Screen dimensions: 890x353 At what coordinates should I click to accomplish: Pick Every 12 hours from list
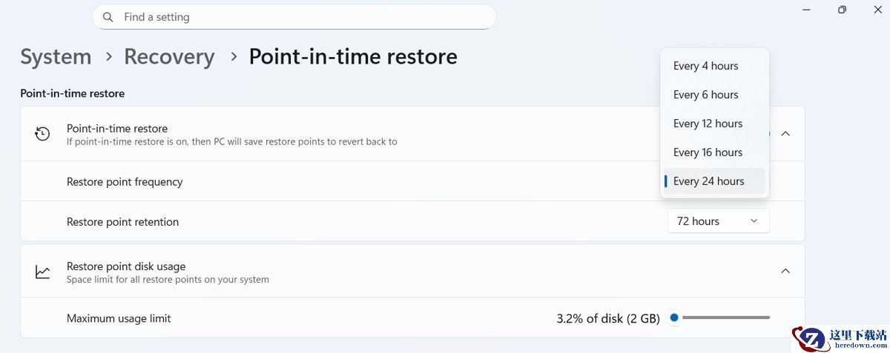pyautogui.click(x=708, y=124)
